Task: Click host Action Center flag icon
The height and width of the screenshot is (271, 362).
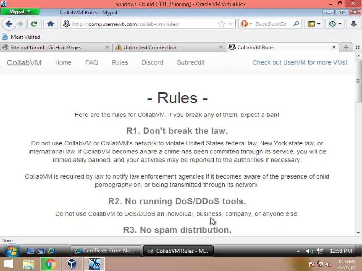Action: [311, 264]
